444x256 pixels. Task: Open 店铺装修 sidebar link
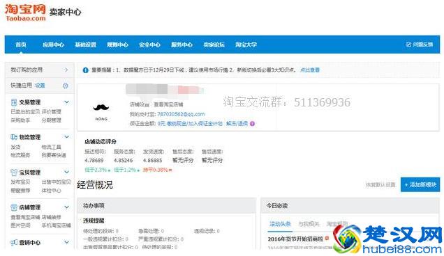[51, 217]
